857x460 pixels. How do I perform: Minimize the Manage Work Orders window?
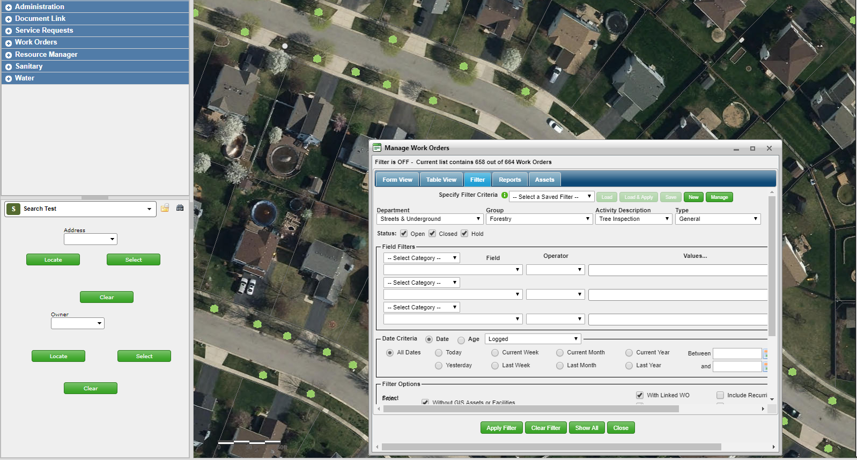tap(736, 149)
